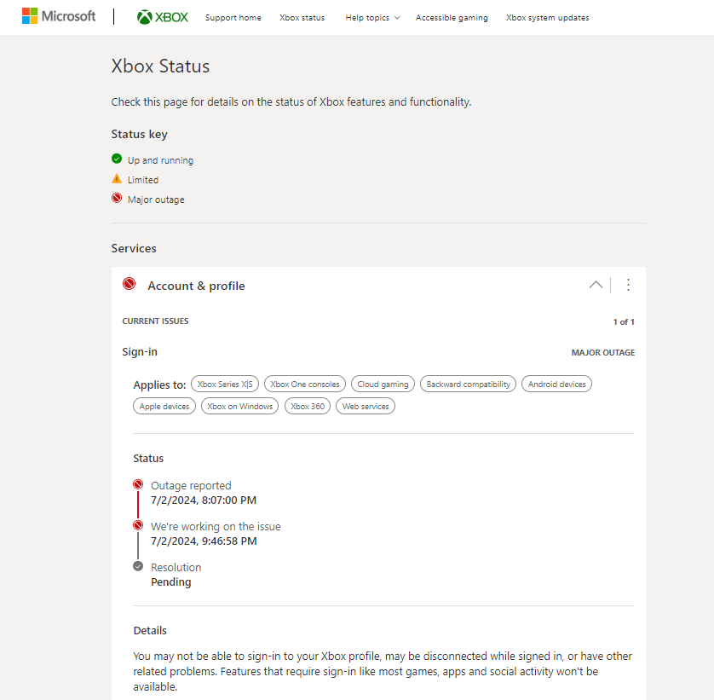
Task: Go to Xbox status in navigation
Action: point(302,18)
